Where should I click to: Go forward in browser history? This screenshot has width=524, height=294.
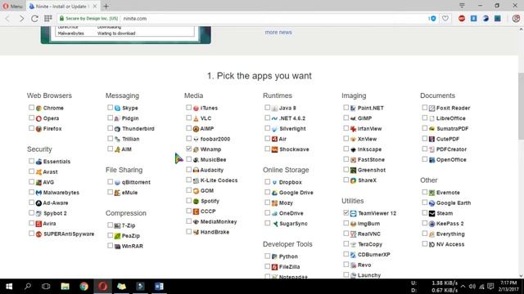[22, 18]
